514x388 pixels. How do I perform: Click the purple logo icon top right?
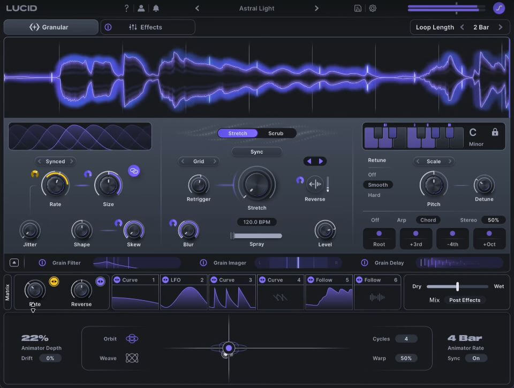coord(499,8)
